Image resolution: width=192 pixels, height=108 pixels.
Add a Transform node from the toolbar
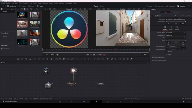(72, 59)
